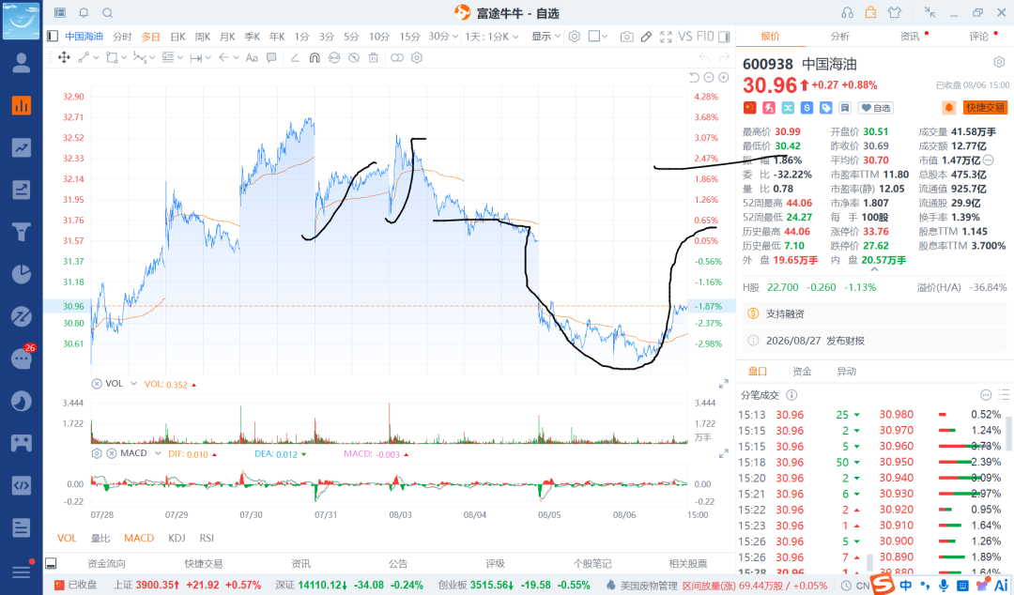Enter fullscreen chart with the expand icon
The width and height of the screenshot is (1014, 595).
666,37
